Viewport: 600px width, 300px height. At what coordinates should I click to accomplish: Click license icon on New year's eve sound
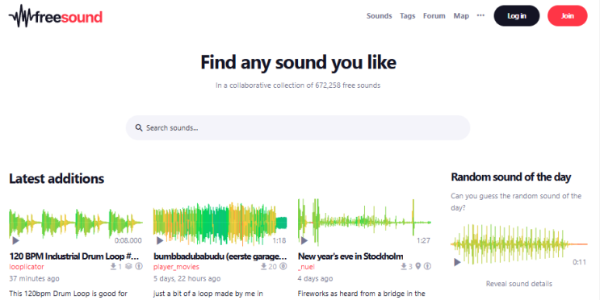427,266
